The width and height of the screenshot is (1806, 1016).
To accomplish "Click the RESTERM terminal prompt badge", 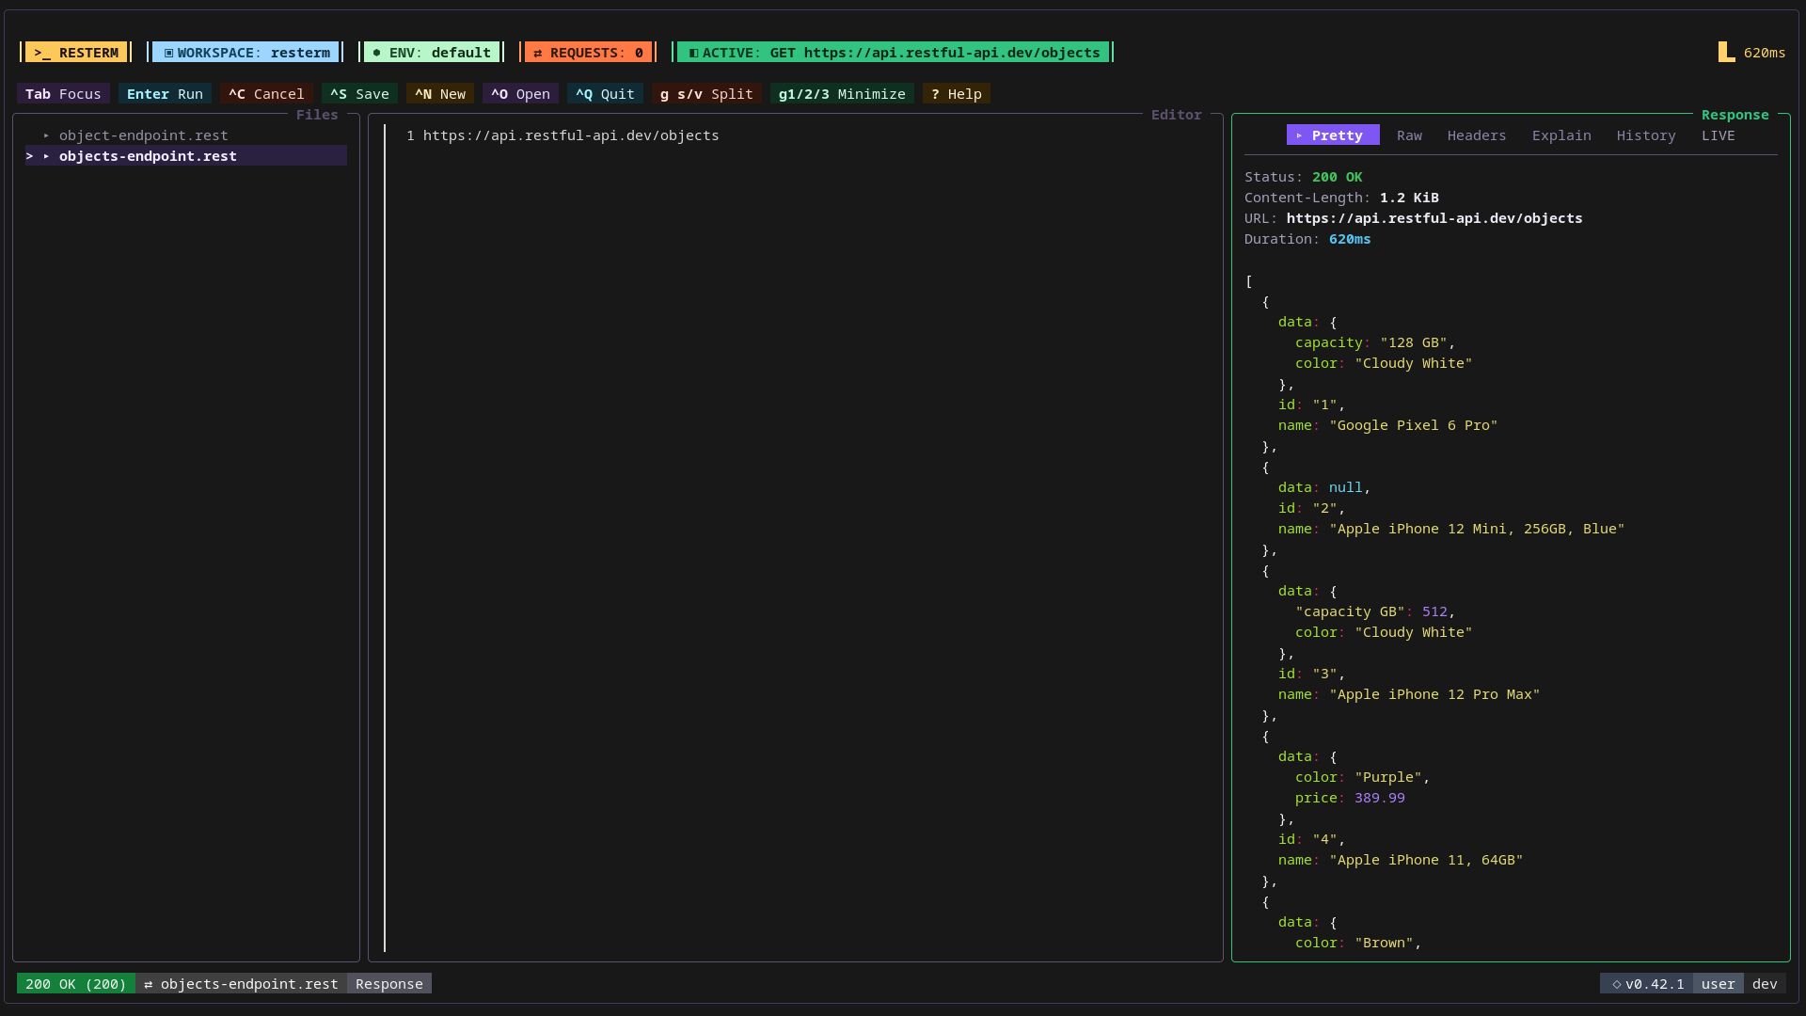I will coord(76,53).
